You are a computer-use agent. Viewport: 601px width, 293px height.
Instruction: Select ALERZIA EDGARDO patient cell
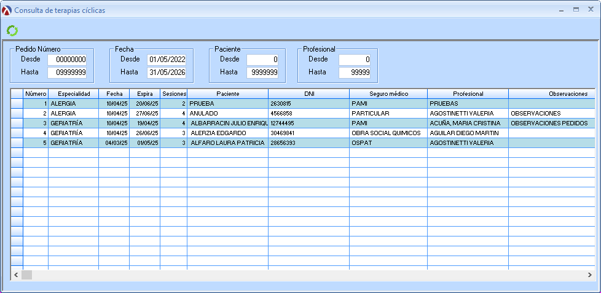coord(227,133)
